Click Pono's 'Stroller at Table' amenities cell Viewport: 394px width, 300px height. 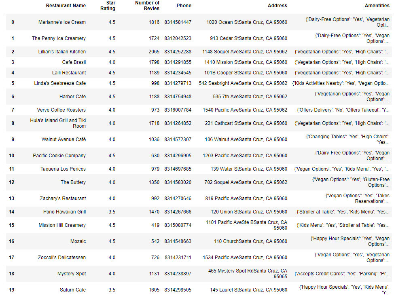[343, 212]
